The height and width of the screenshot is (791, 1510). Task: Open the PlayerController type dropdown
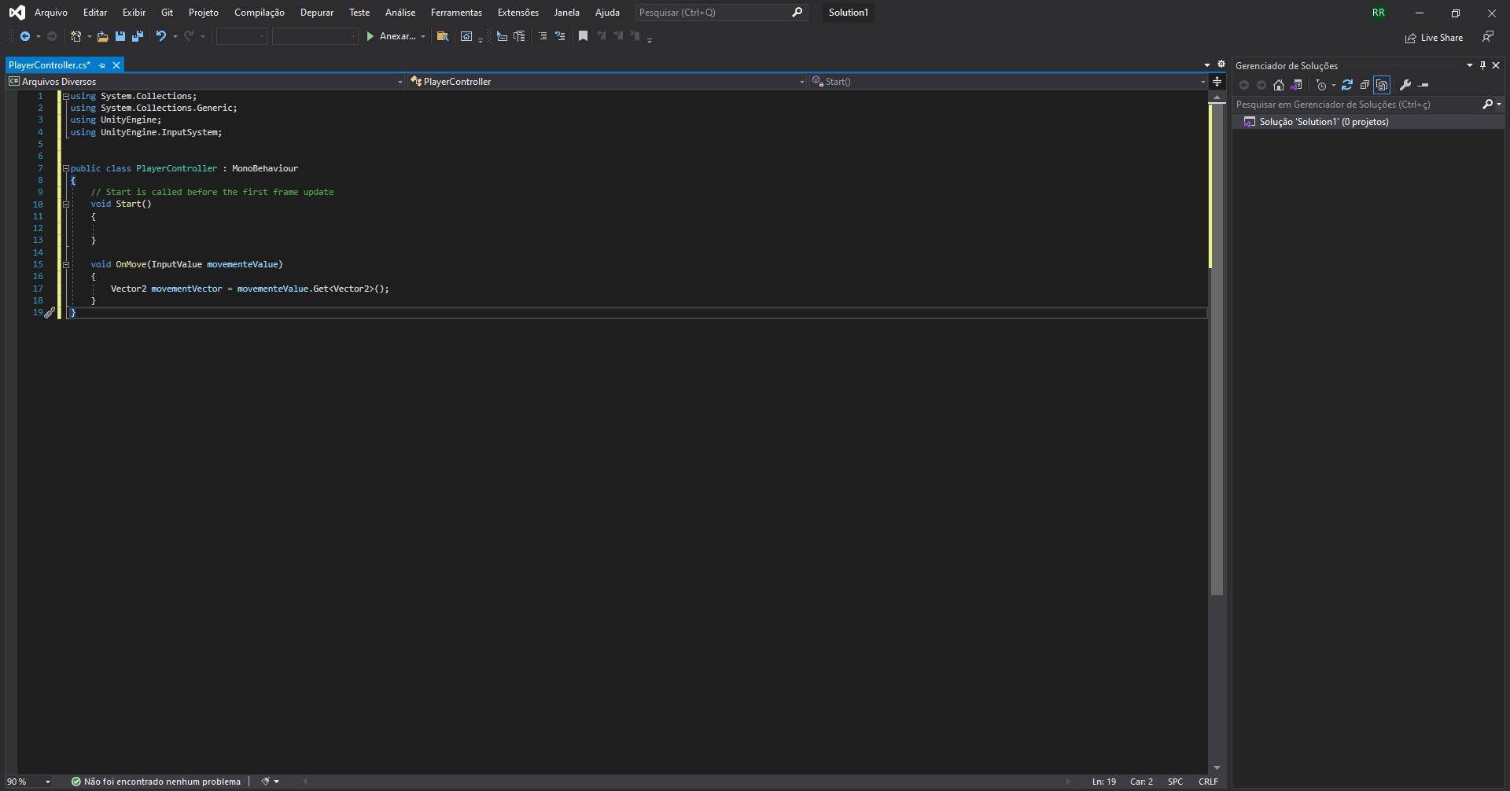click(802, 82)
